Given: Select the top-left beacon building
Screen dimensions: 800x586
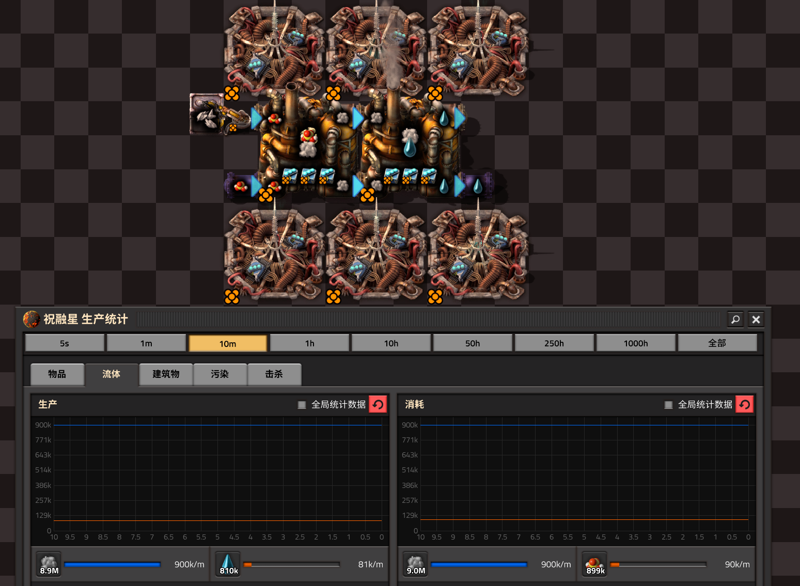Looking at the screenshot, I should (x=274, y=51).
